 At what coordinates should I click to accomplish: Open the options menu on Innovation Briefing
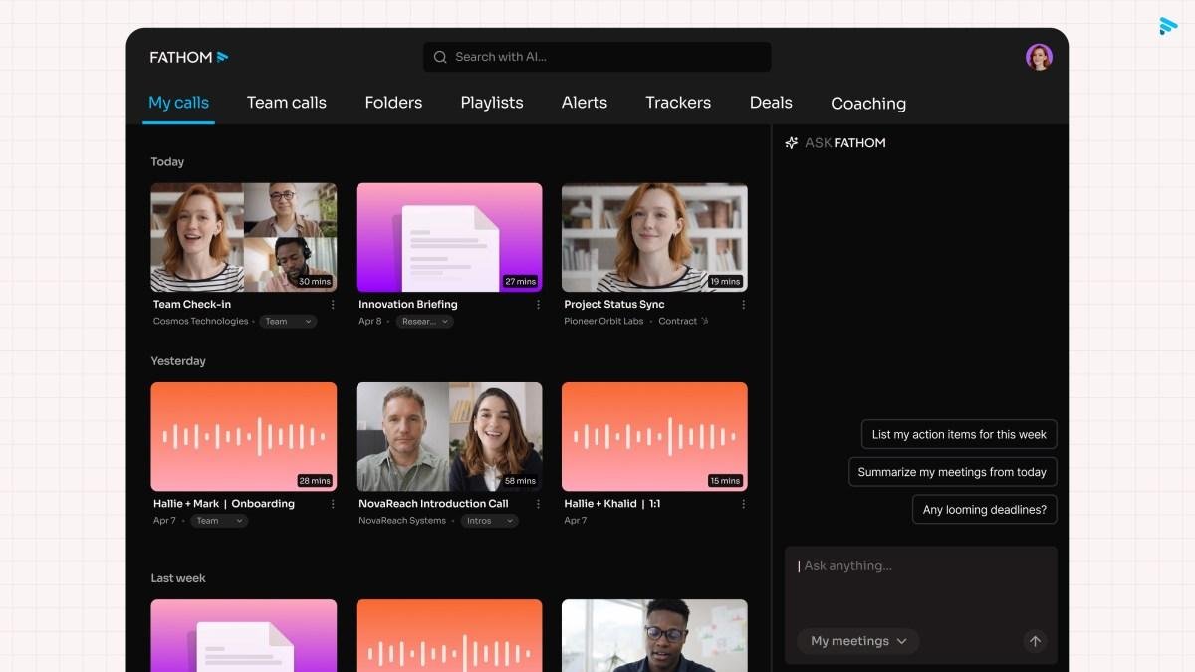pyautogui.click(x=539, y=305)
